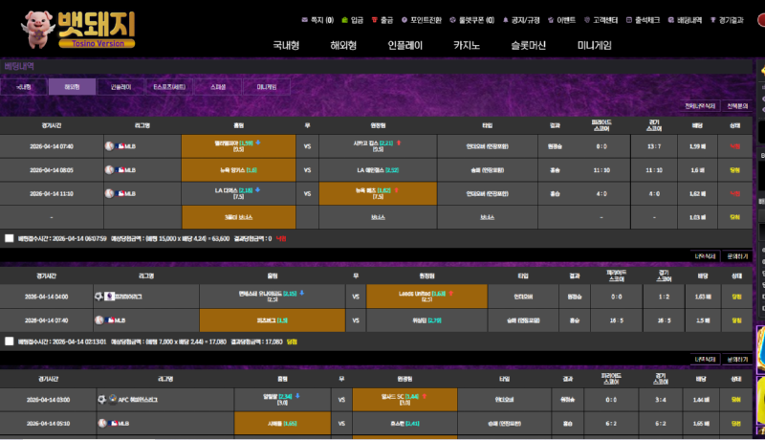The image size is (765, 440).
Task: Click 전체내역삭제 delete all history button
Action: (700, 106)
